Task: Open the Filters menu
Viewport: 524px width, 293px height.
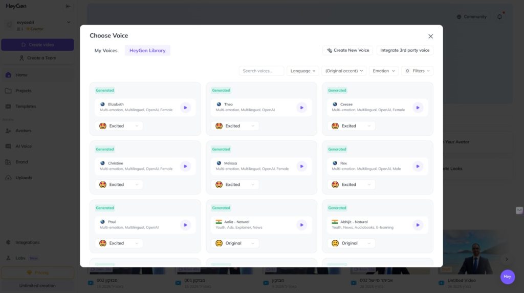Action: [418, 71]
